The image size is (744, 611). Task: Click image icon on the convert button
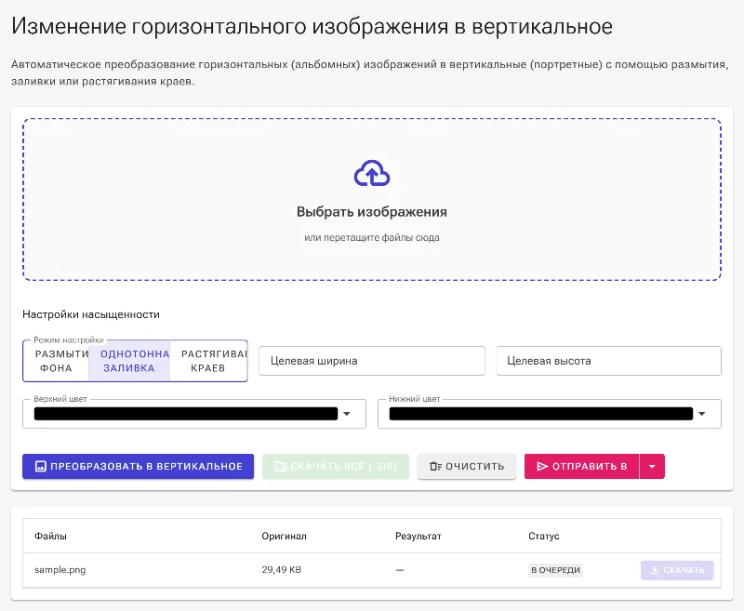coord(41,466)
